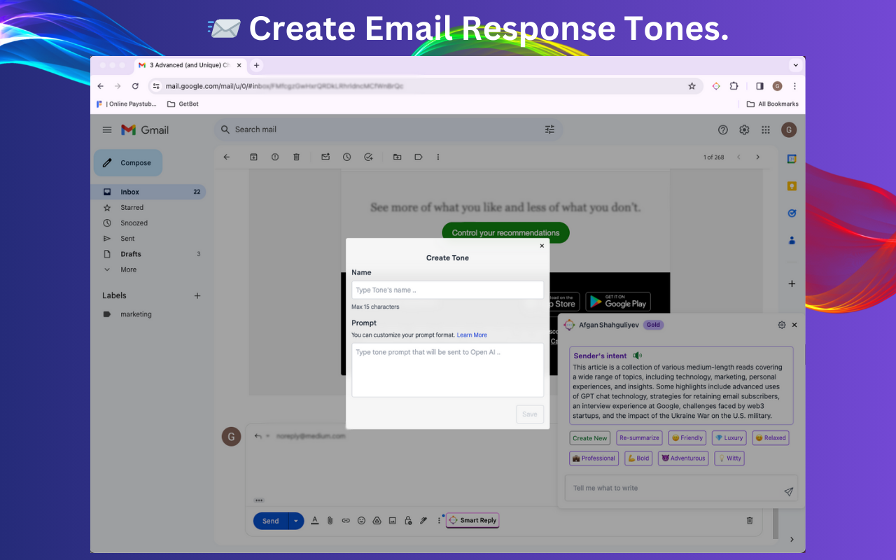Screen dimensions: 896x560
Task: Show search options filter icon
Action: click(549, 129)
